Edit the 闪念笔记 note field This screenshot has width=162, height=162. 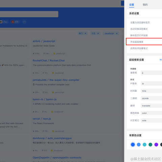click(152, 120)
